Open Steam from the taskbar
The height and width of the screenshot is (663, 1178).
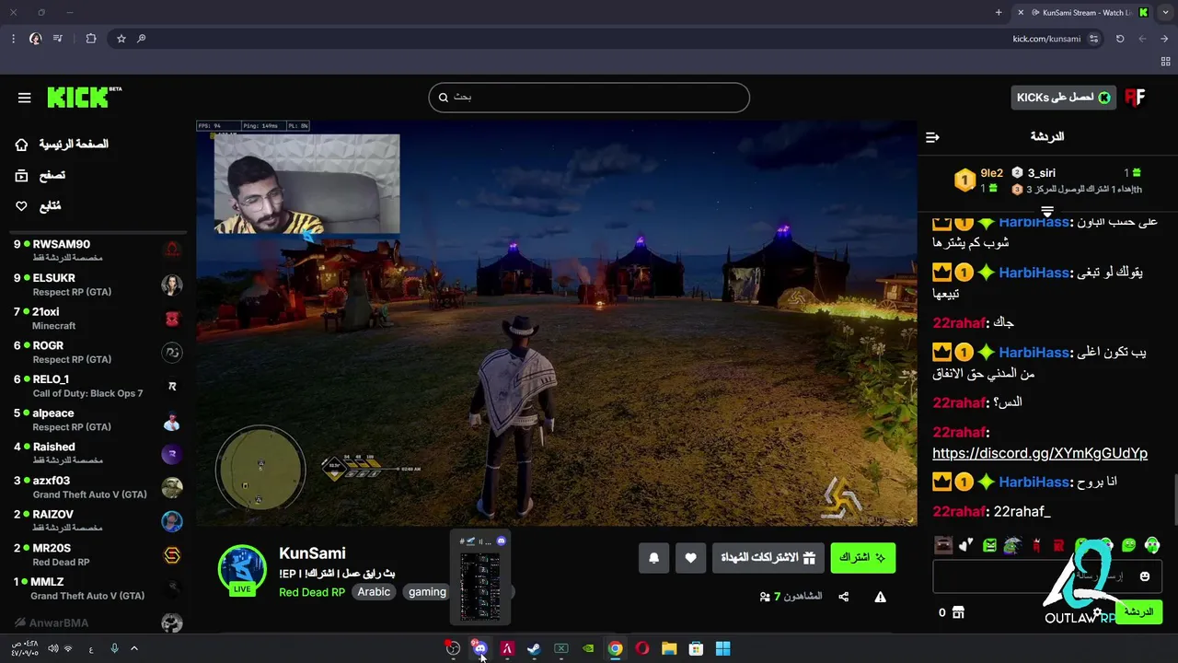tap(534, 648)
